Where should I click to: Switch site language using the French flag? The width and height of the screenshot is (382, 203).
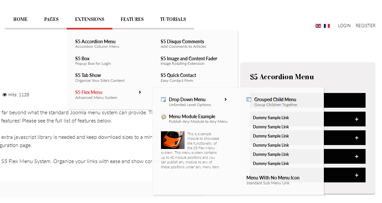(x=327, y=26)
